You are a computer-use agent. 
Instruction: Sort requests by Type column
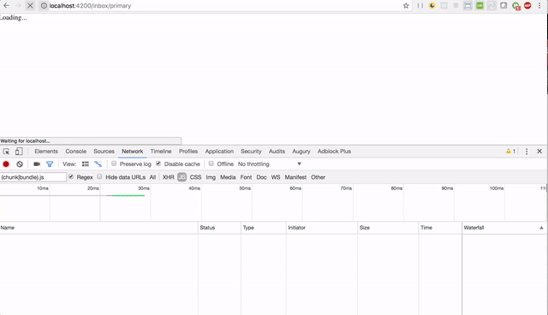coord(264,228)
